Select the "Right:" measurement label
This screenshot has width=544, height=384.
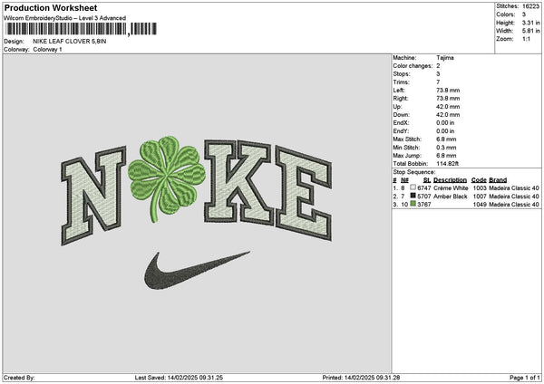click(x=401, y=99)
